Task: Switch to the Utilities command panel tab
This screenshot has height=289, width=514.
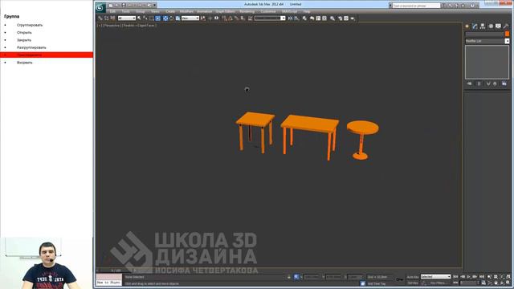Action: pos(506,26)
